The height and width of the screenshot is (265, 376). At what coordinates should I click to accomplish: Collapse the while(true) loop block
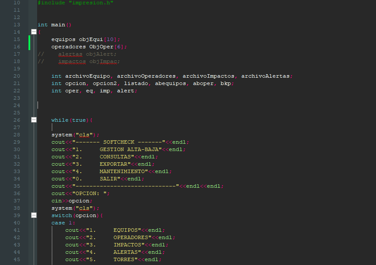pyautogui.click(x=34, y=120)
